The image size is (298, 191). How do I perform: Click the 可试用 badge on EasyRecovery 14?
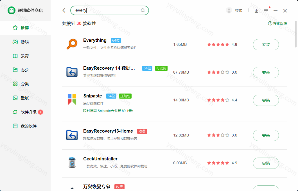coord(161,68)
